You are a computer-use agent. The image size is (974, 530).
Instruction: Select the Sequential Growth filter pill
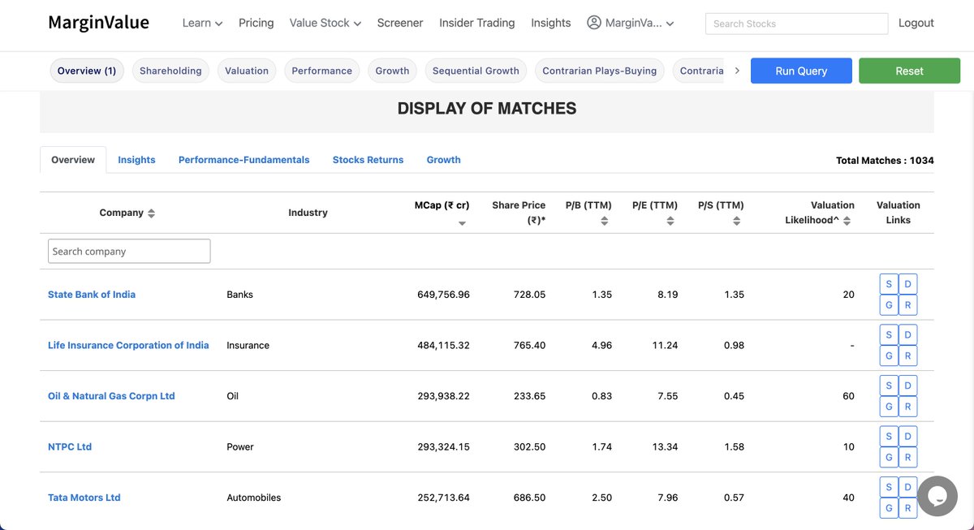pos(476,71)
